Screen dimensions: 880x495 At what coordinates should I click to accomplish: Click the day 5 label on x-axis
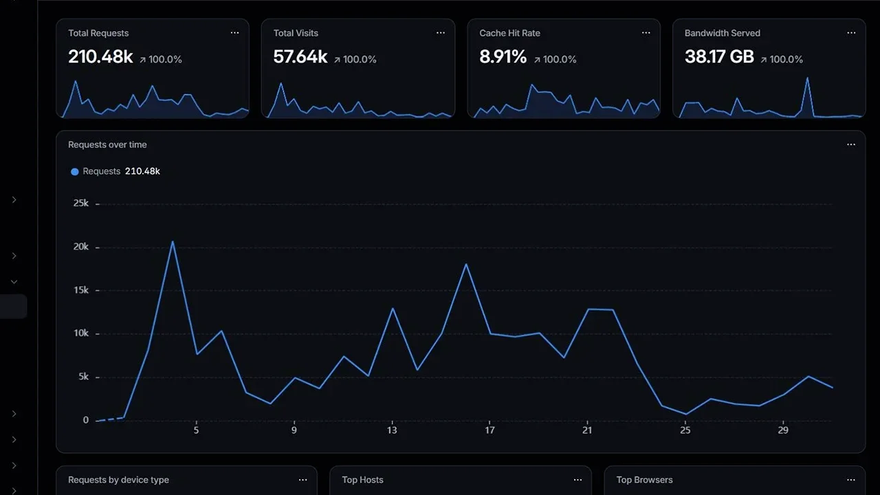[x=196, y=430]
